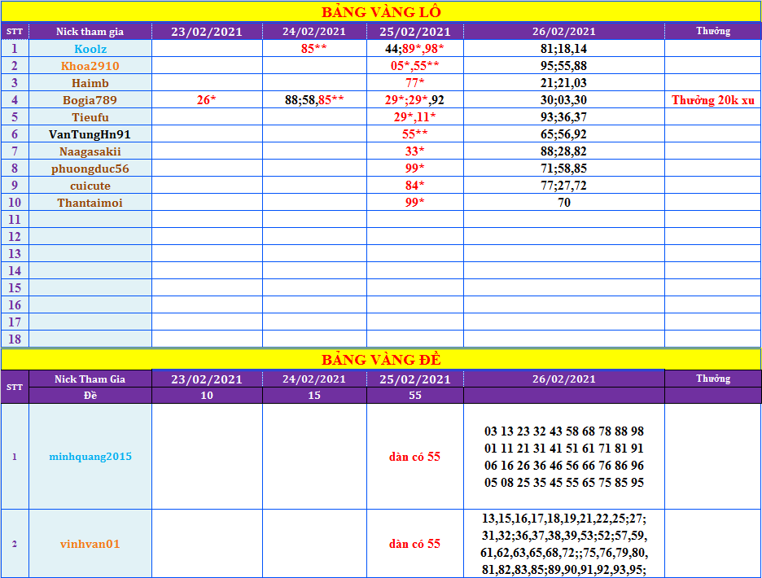
Task: Click the line starting "61,62,63,65,68,72"
Action: [563, 552]
